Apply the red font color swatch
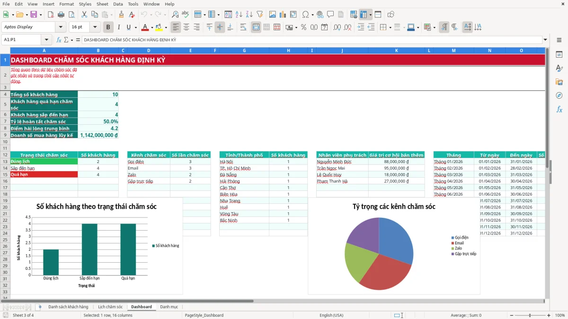The width and height of the screenshot is (568, 319). click(x=145, y=27)
